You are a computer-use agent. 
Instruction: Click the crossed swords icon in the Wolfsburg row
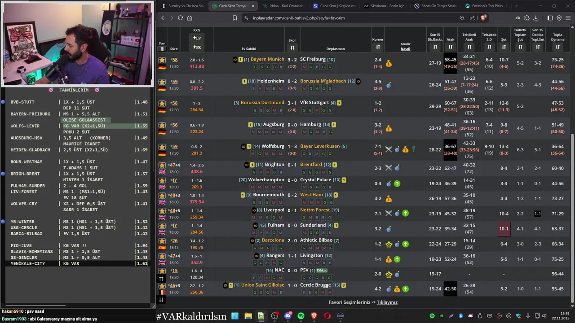pyautogui.click(x=389, y=149)
